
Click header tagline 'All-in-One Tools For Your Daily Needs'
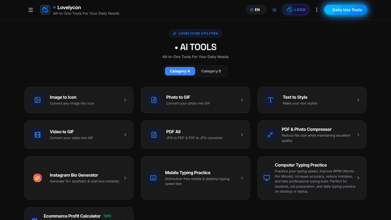[x=86, y=13]
